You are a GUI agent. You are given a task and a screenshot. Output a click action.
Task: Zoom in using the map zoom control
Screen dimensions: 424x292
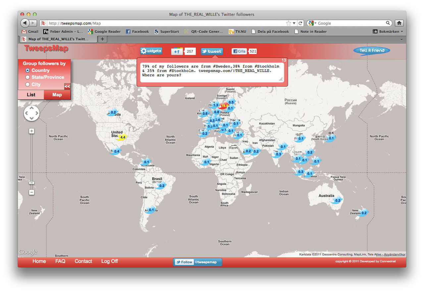click(31, 131)
